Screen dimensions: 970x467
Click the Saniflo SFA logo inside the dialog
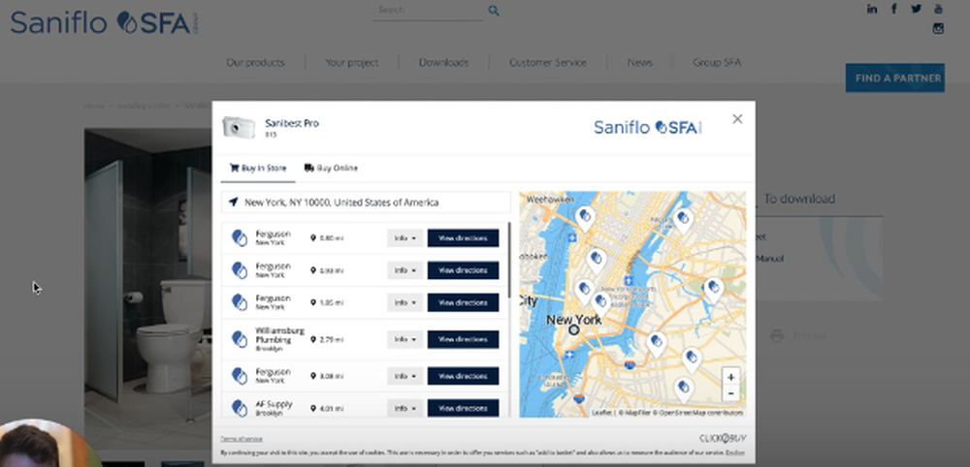click(648, 127)
